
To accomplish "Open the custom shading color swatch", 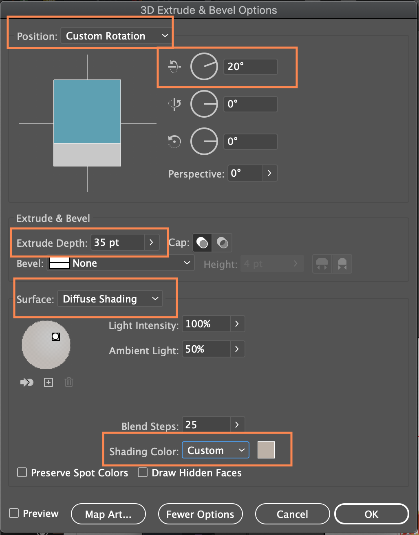I will tap(266, 450).
